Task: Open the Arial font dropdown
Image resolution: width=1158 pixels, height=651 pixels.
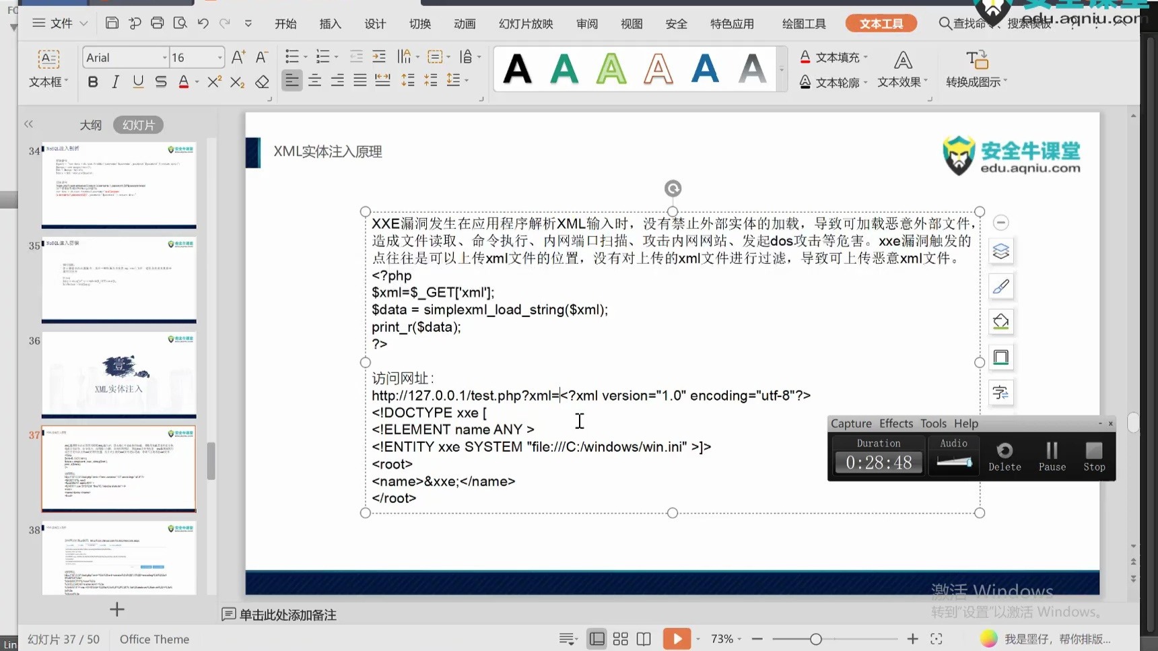Action: (x=164, y=57)
